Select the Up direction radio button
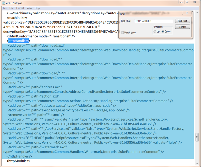Screen dimensions: 201x167 pyautogui.click(x=155, y=32)
